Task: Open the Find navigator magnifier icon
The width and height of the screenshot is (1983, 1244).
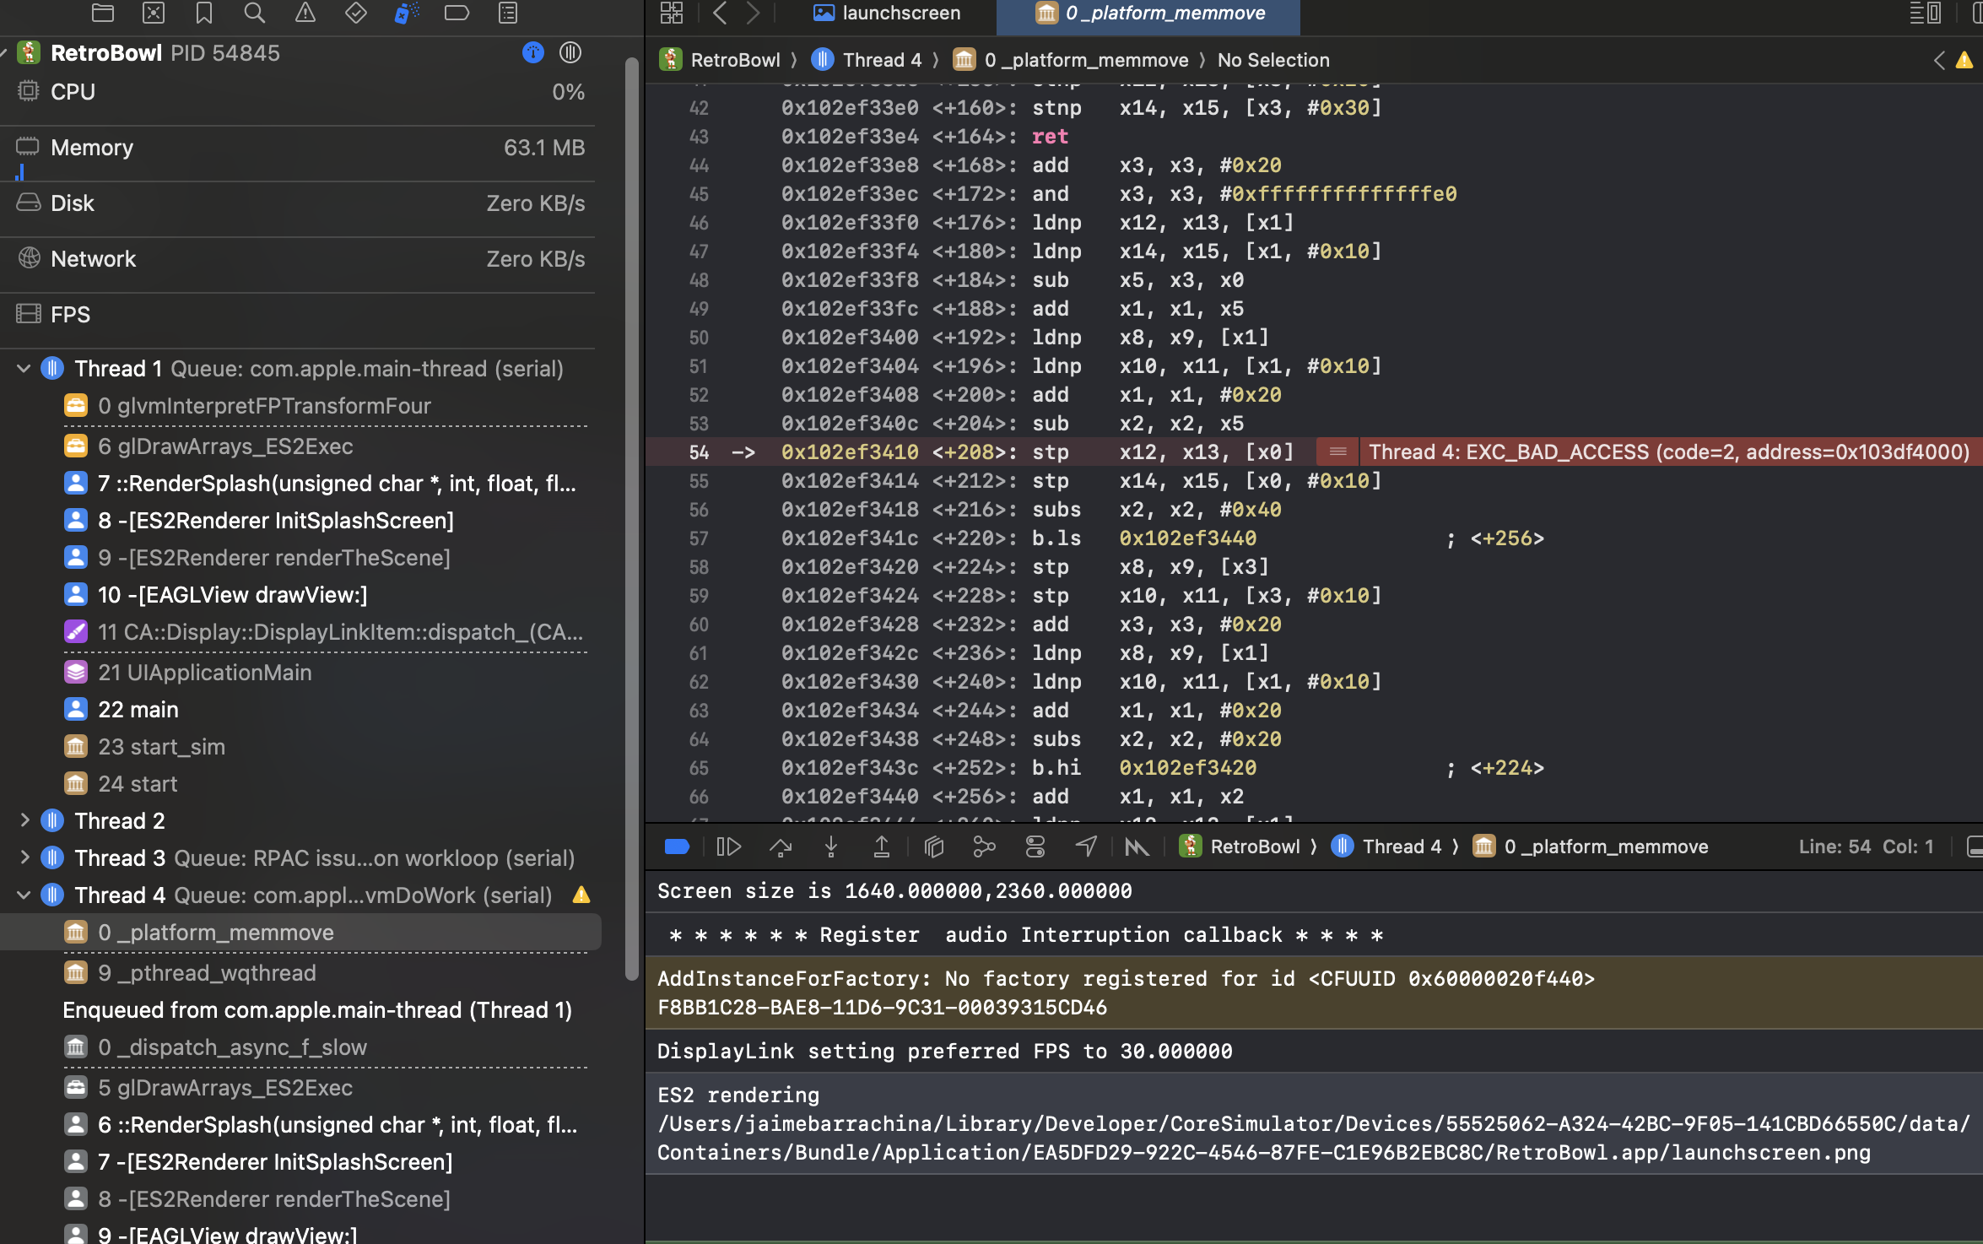Action: click(254, 13)
